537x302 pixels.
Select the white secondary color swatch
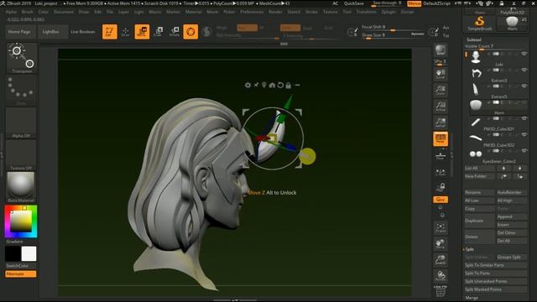point(29,253)
